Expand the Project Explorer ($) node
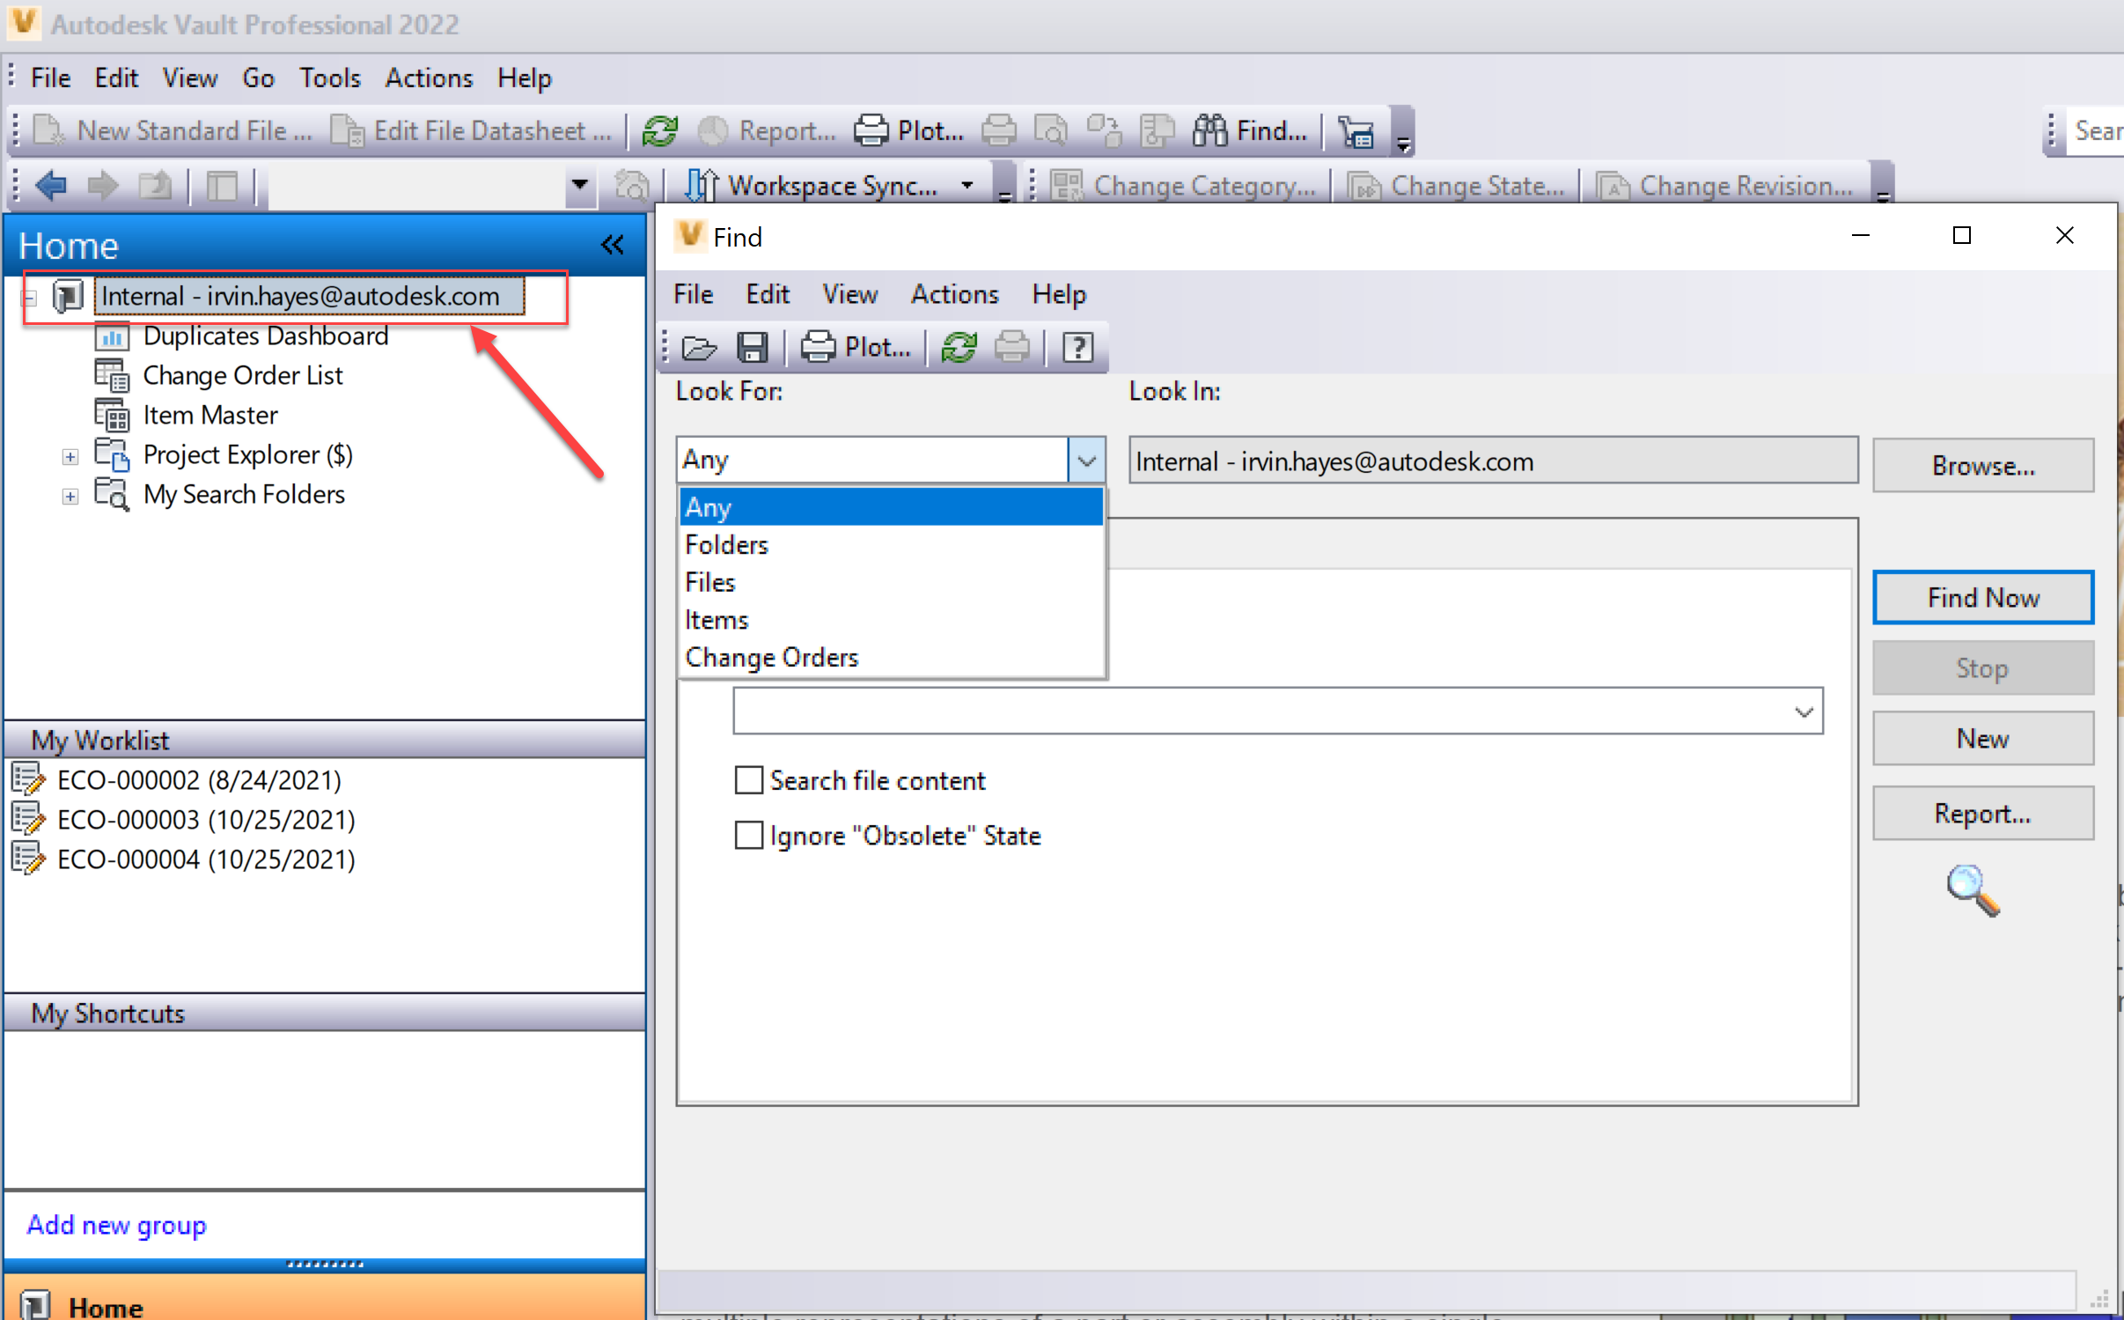The height and width of the screenshot is (1320, 2124). (x=70, y=456)
